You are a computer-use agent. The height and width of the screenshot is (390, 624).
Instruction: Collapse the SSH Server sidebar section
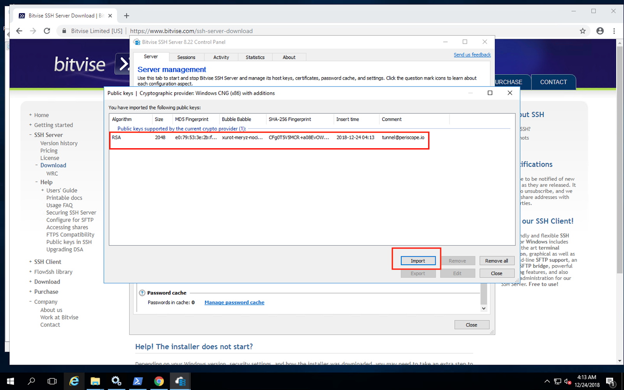coord(30,135)
